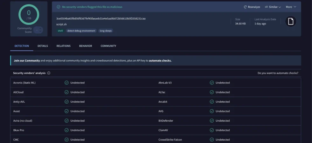
Task: Click Do you want to automate checks?
Action: 278,73
